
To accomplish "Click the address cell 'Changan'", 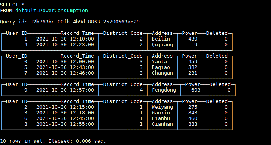I will click(162, 73).
